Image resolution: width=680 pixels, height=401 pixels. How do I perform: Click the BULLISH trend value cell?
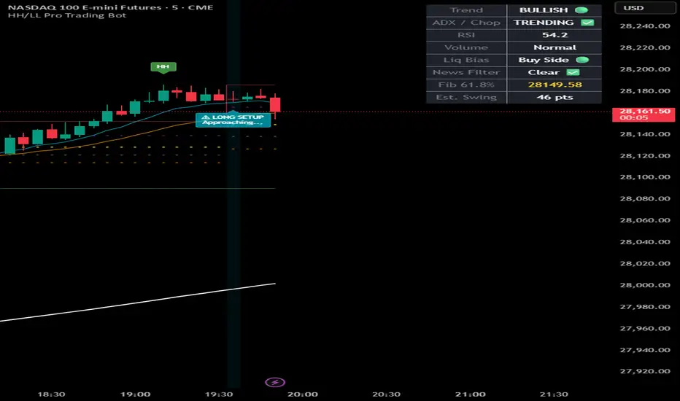(x=554, y=10)
